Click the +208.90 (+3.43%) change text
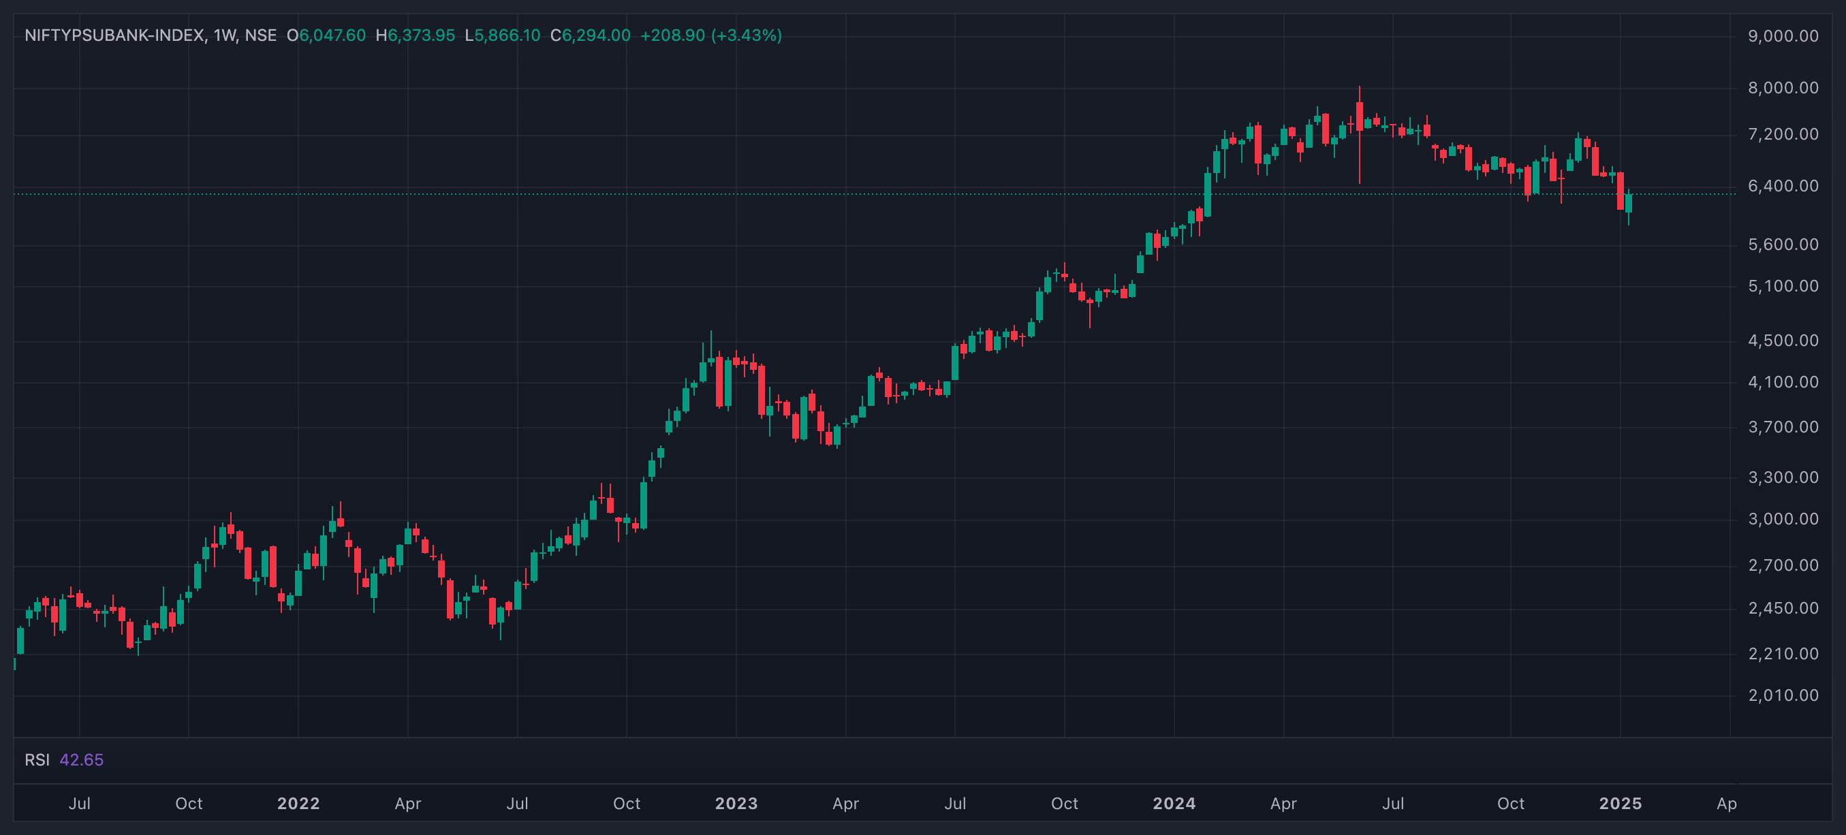1846x835 pixels. coord(711,35)
